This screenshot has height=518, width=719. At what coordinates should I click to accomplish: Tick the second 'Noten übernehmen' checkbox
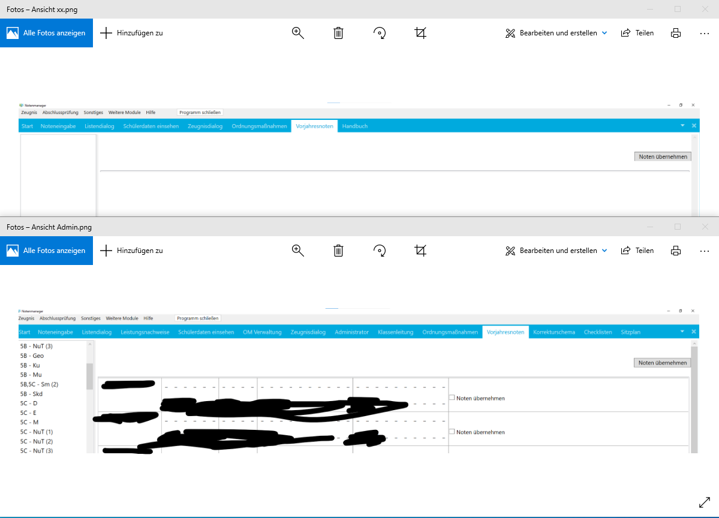[x=452, y=432]
